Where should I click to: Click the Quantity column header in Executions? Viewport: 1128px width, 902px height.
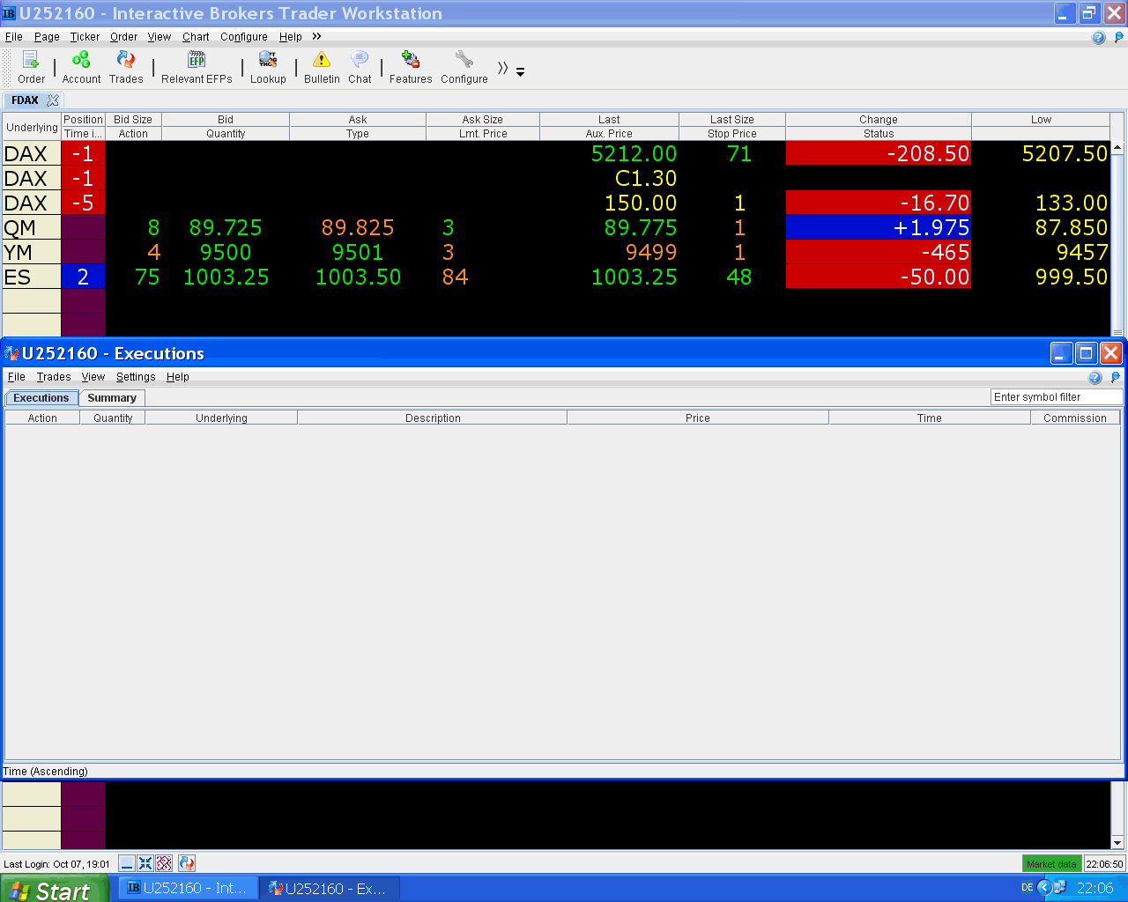click(113, 418)
